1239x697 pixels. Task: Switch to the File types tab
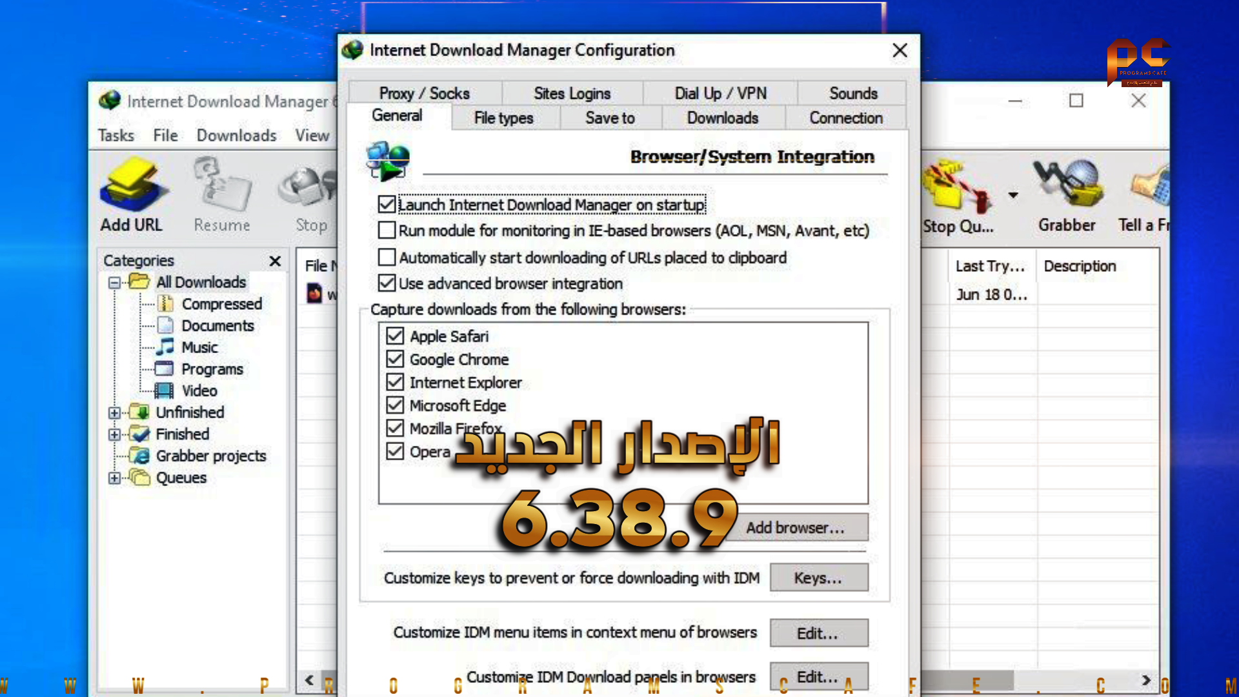pyautogui.click(x=503, y=118)
